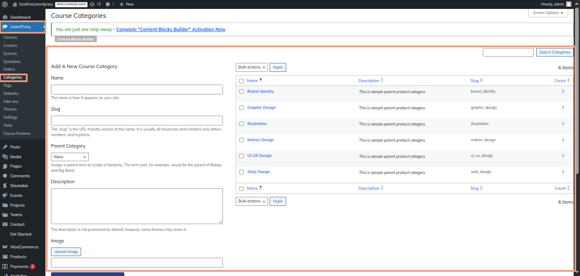Click the Contact envelope icon

pos(5,225)
